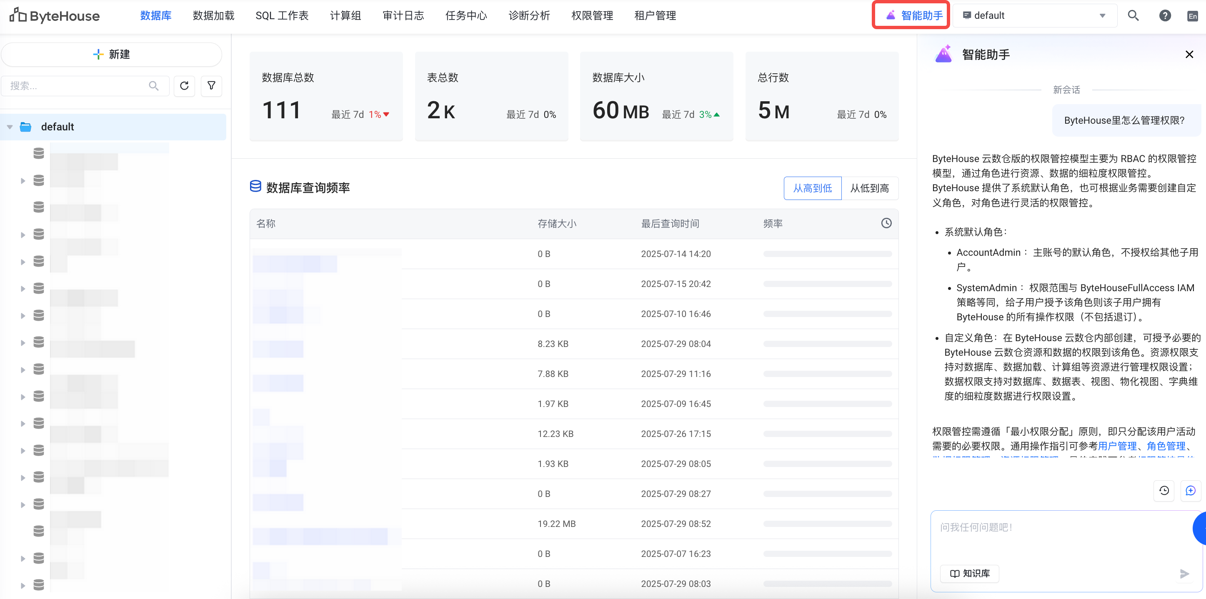Open the SQL 工作表 tab

click(282, 15)
